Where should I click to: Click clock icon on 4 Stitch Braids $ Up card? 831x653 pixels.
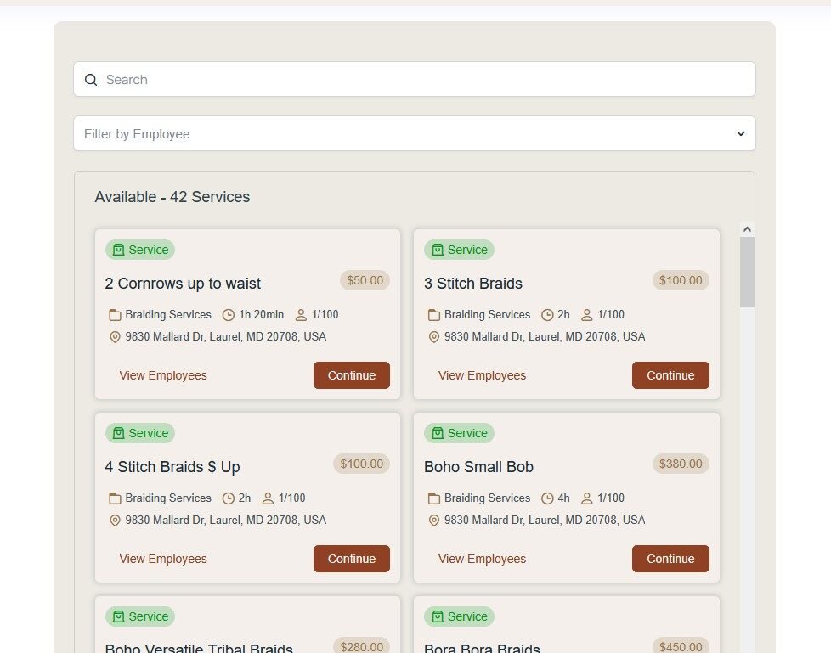point(229,498)
